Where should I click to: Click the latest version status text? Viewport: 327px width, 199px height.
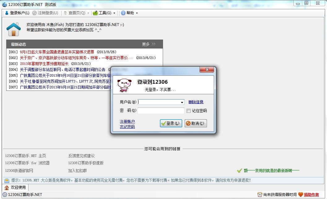tap(272, 171)
